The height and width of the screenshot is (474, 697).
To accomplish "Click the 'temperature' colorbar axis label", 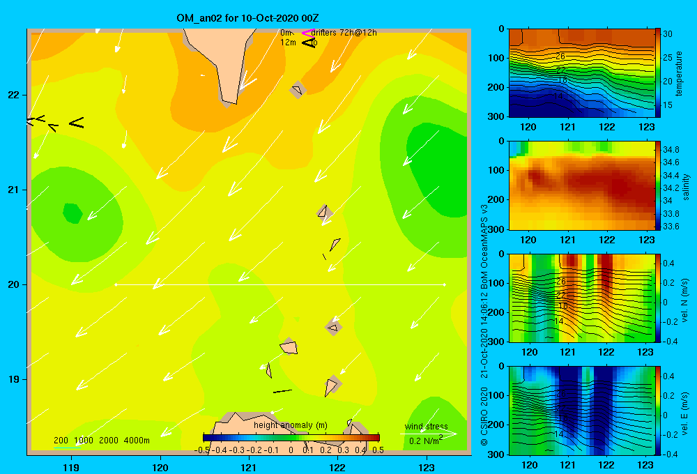I will (679, 73).
